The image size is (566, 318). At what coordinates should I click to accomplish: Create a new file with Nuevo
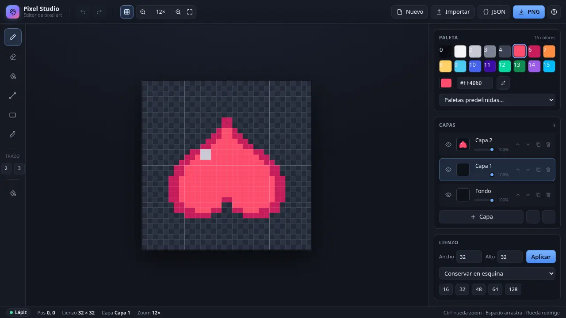point(410,12)
